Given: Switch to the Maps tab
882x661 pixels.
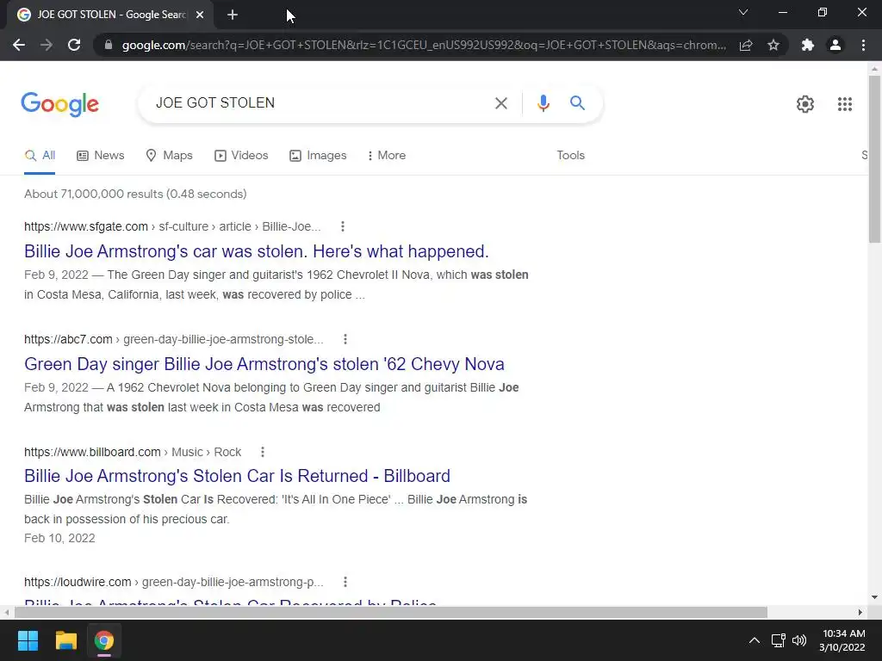Looking at the screenshot, I should pos(169,156).
